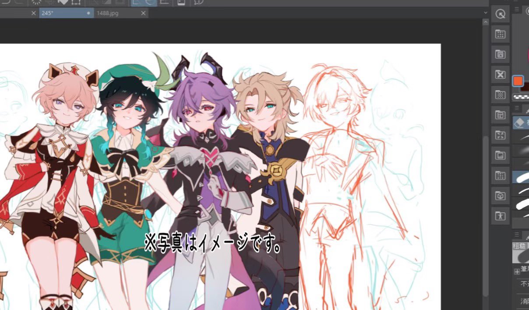Screen dimensions: 529x310
Task: Select the dark brown sub color swatch
Action: [x=525, y=86]
